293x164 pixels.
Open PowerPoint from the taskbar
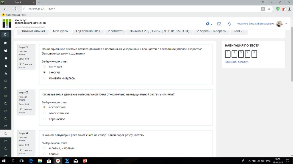(85, 161)
